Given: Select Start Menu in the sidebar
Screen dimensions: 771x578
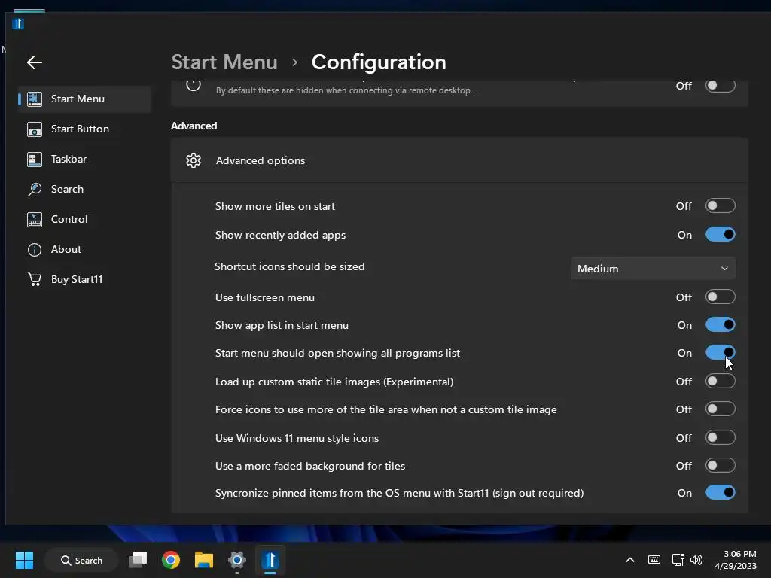Looking at the screenshot, I should (84, 99).
